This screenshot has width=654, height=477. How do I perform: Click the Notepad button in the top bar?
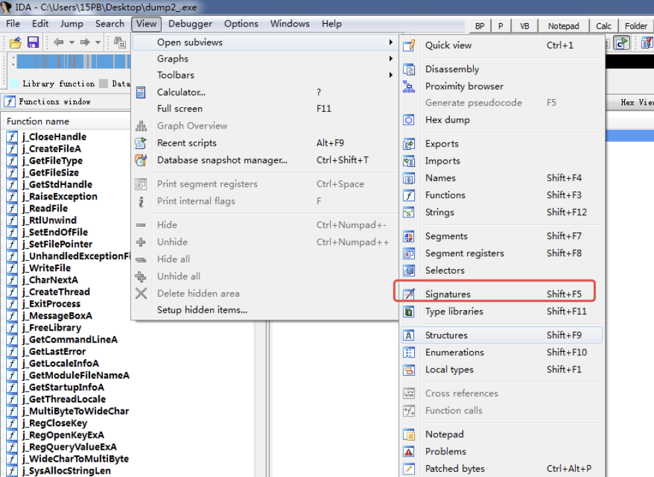pyautogui.click(x=563, y=26)
